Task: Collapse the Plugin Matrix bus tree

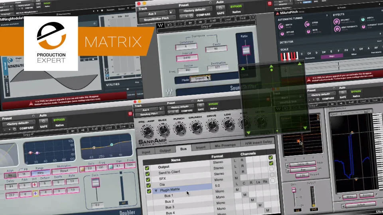Action: click(156, 190)
